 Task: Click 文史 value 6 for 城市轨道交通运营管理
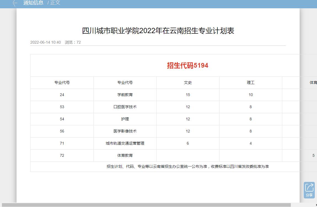point(188,143)
